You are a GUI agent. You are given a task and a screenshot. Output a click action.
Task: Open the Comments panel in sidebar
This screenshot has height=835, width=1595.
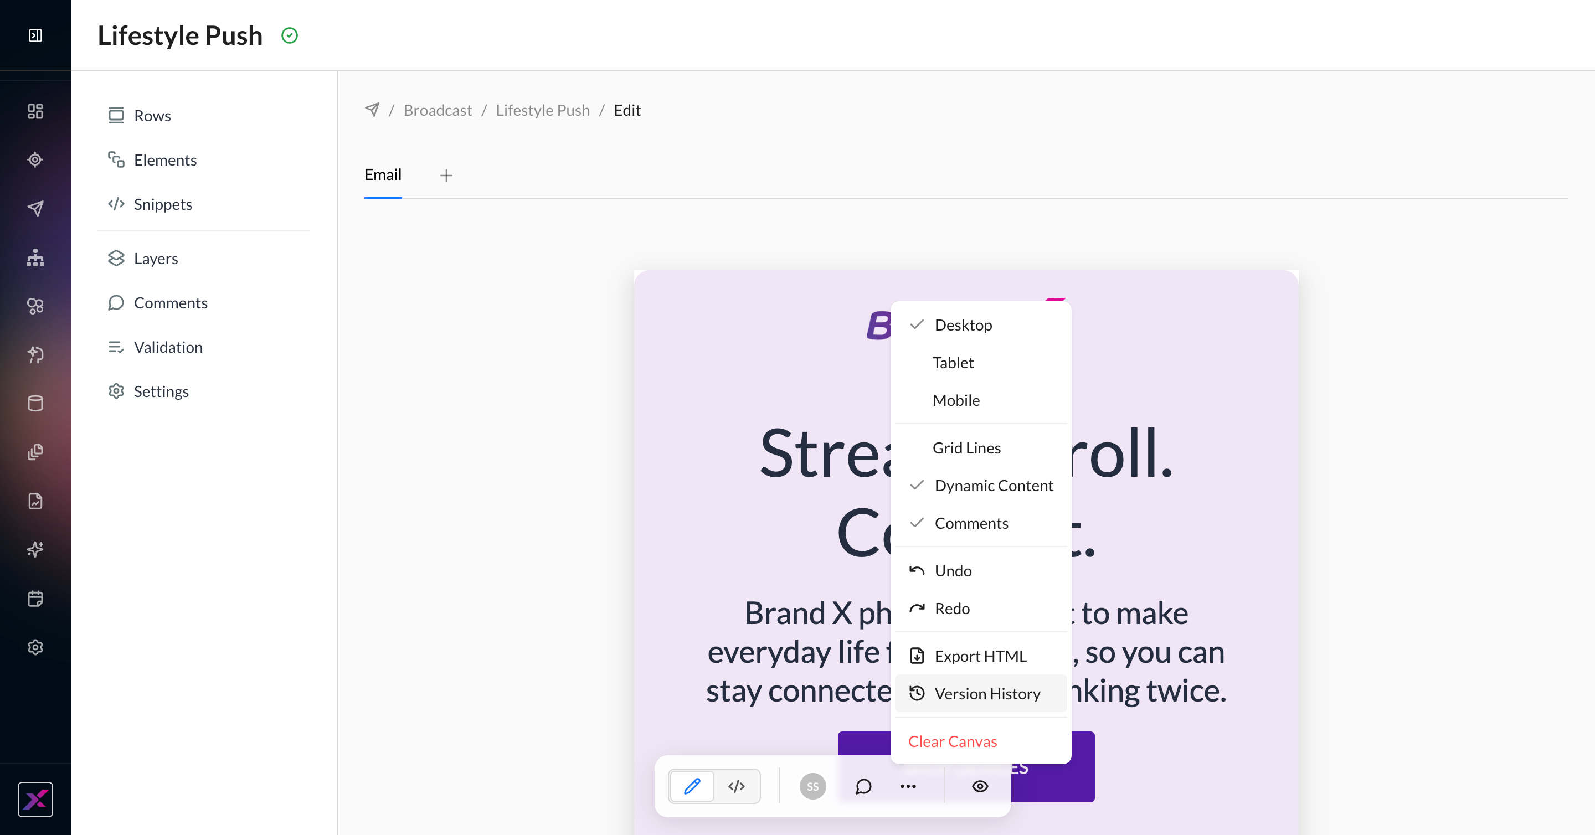204,303
